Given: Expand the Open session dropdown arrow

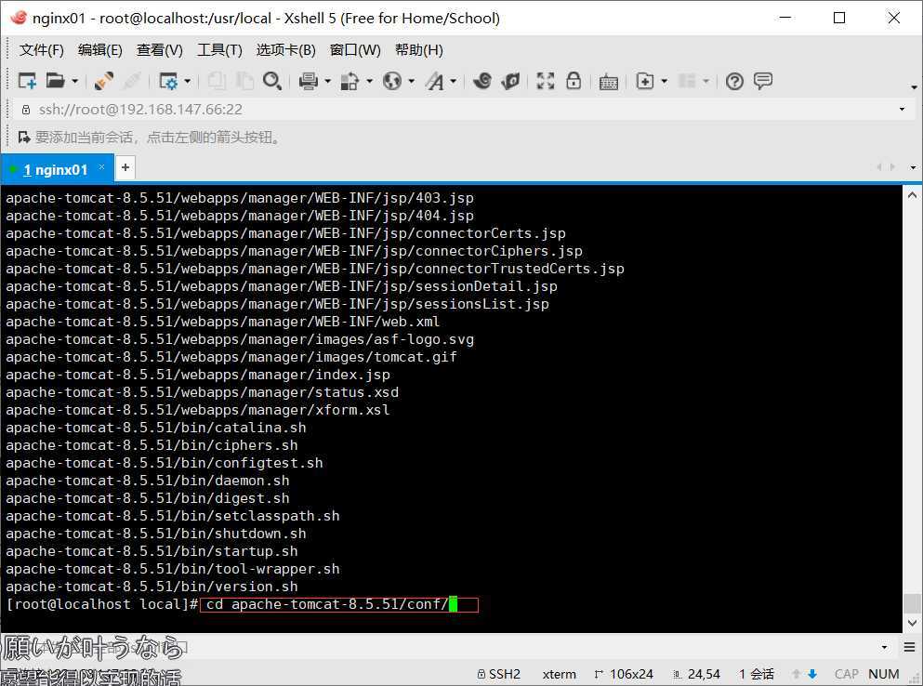Looking at the screenshot, I should [74, 81].
